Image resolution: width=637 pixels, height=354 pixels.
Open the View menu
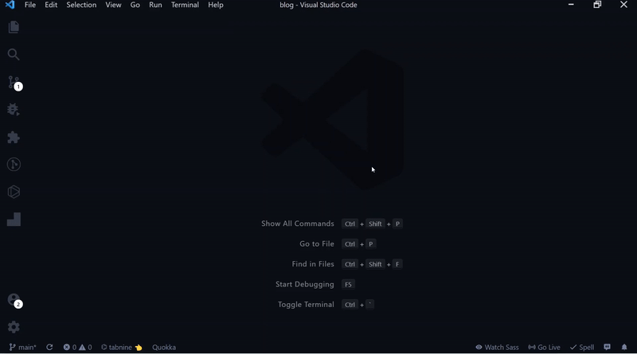pos(113,5)
